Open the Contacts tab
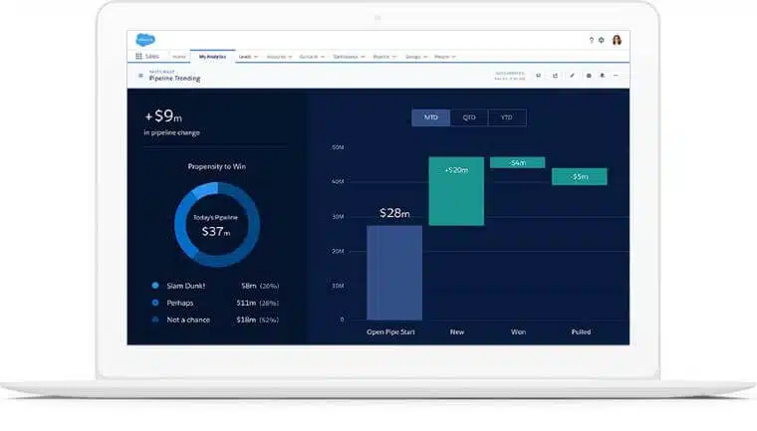This screenshot has width=757, height=431. pos(309,57)
